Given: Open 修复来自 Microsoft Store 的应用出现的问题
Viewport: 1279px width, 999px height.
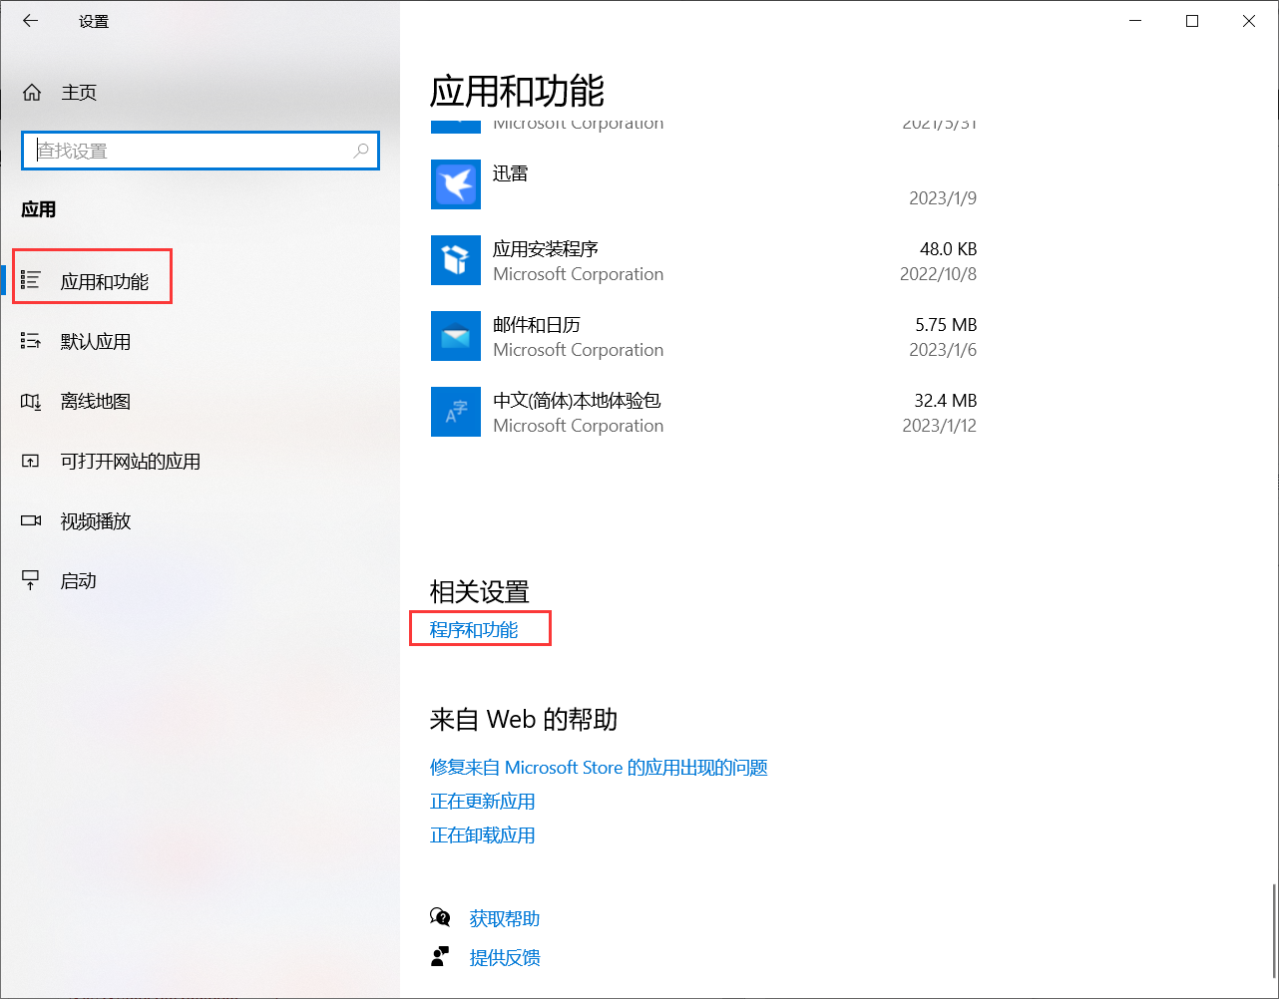Looking at the screenshot, I should click(599, 767).
